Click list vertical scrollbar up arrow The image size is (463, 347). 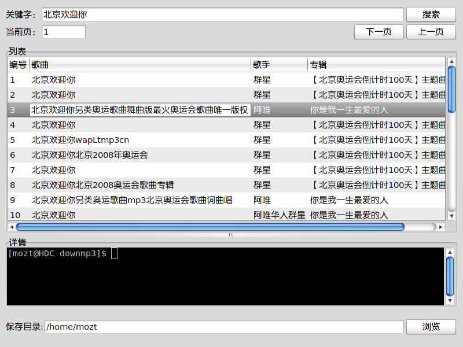coord(451,61)
